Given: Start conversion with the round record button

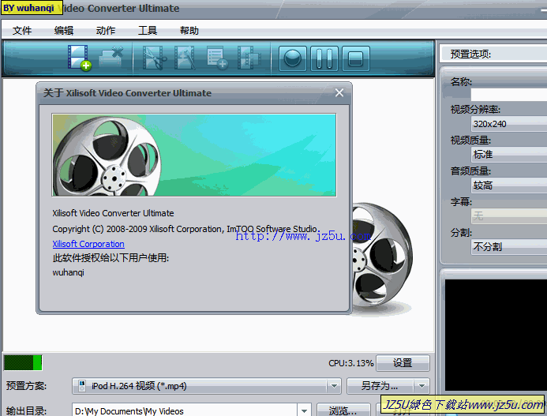Looking at the screenshot, I should (292, 58).
